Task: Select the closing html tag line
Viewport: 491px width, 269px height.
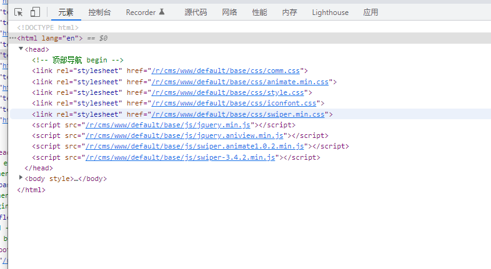Action: click(31, 190)
